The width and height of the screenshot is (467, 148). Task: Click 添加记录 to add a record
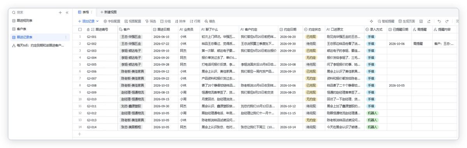click(x=86, y=21)
